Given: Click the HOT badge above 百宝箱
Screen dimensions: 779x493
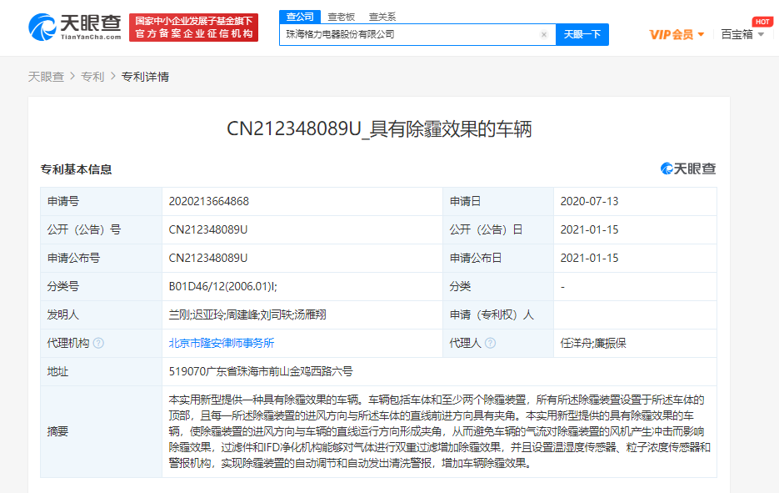Looking at the screenshot, I should (x=762, y=21).
